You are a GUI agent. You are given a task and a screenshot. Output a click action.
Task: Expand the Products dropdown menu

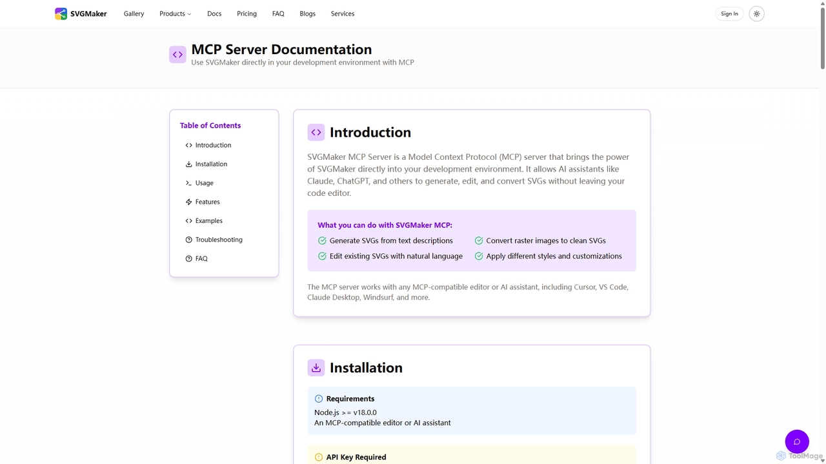click(x=176, y=14)
